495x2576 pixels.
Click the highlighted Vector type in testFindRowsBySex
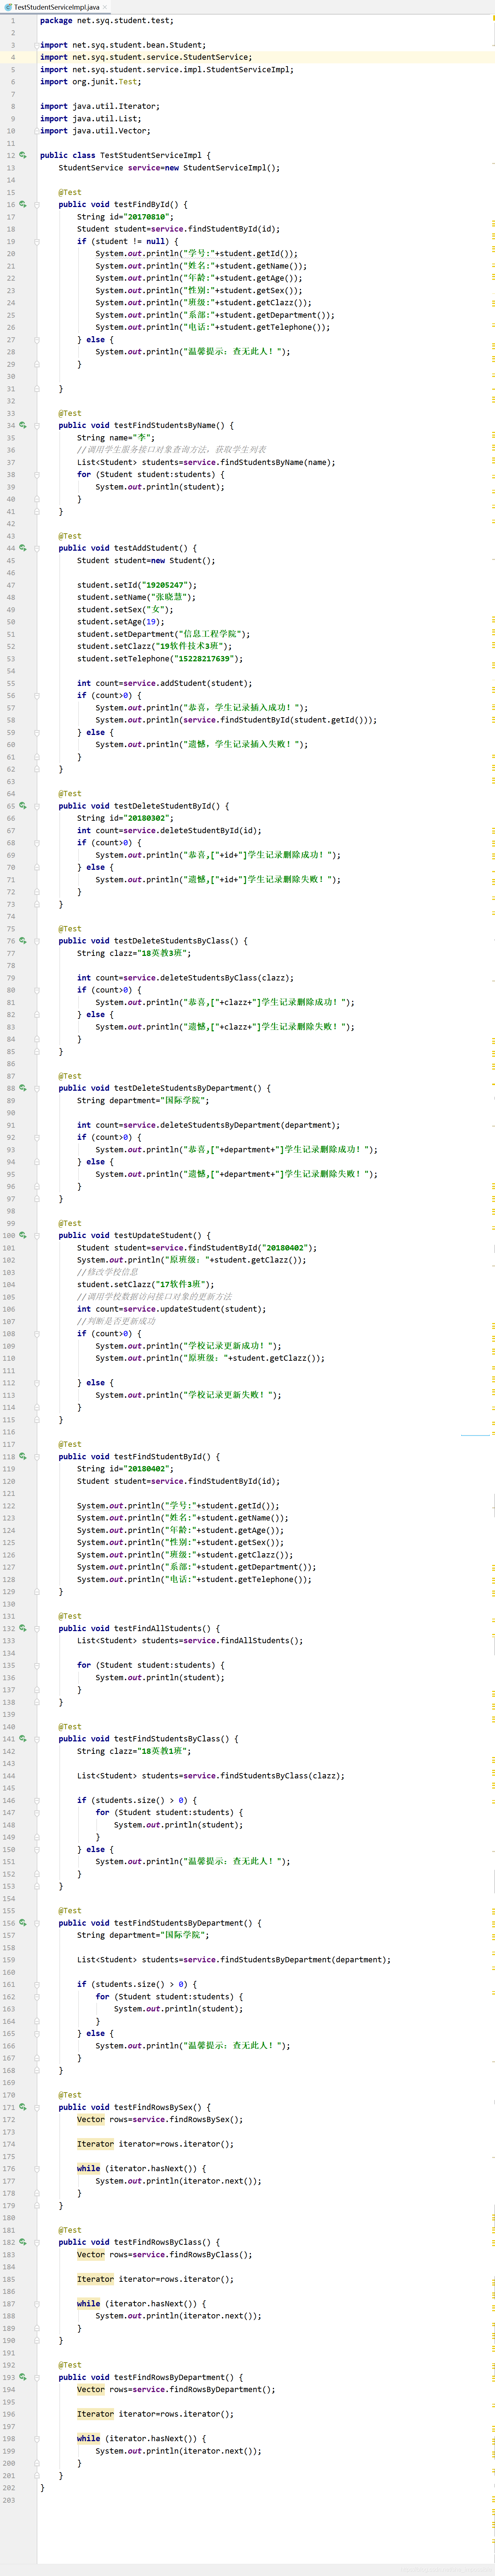coord(91,2119)
